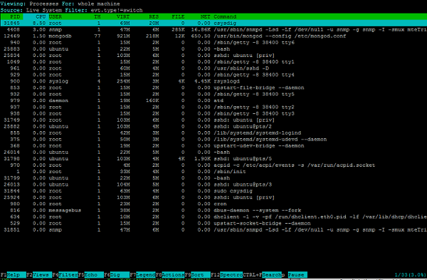The width and height of the screenshot is (427, 280).
Task: Select the rsyslogd process row
Action: (213, 81)
